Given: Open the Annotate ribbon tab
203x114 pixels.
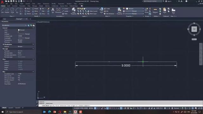Looking at the screenshot, I should coord(15,6).
